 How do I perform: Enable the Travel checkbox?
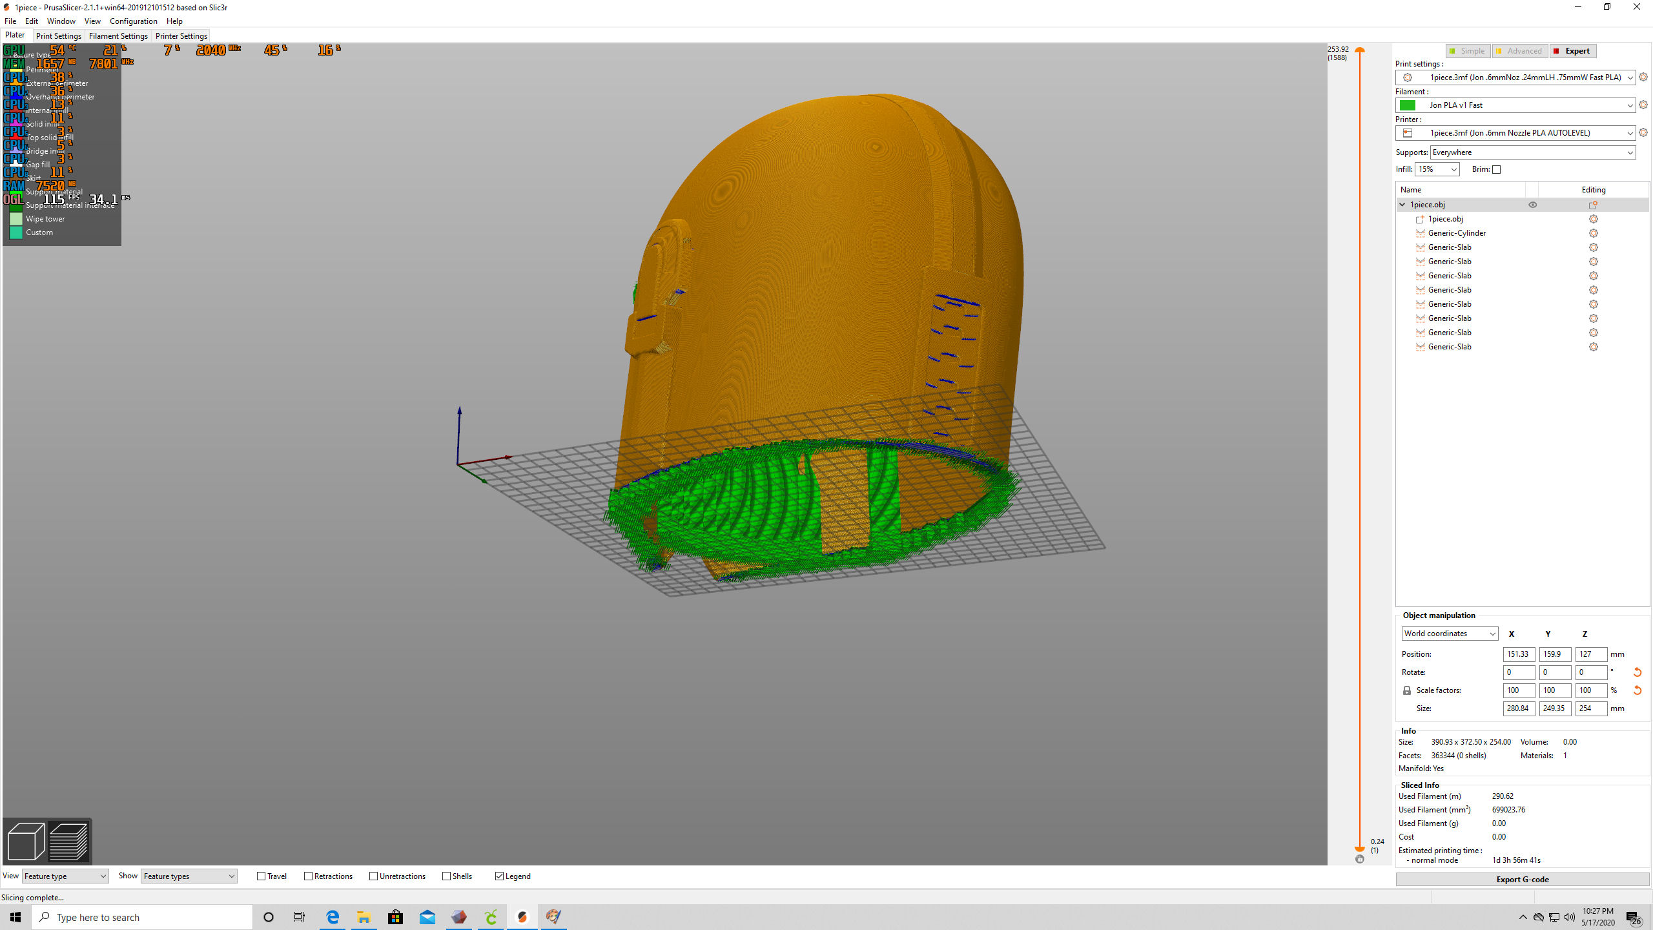pos(262,876)
